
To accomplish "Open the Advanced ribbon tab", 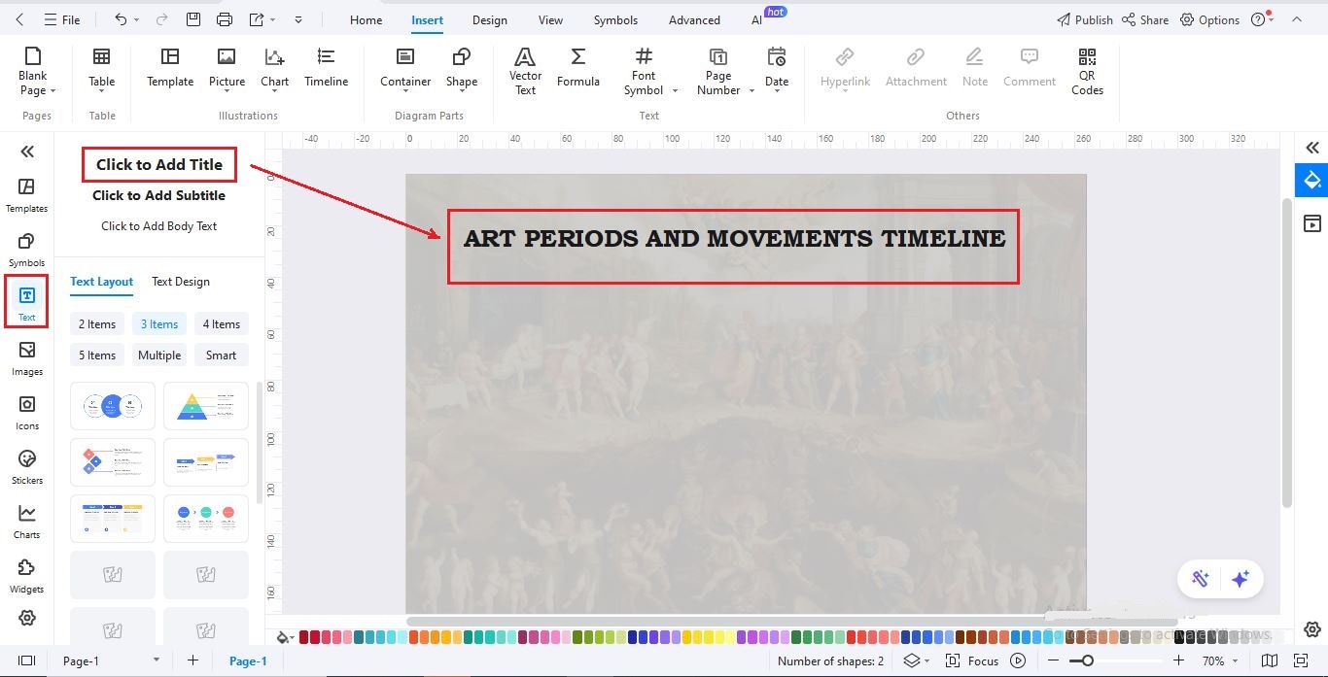I will click(x=694, y=19).
